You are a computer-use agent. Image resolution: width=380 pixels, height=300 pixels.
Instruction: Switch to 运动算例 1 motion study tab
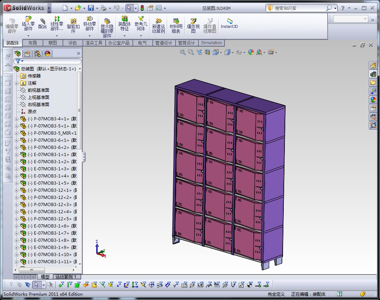coord(66,277)
